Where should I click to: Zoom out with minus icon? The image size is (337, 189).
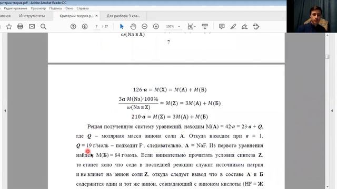coord(144,26)
